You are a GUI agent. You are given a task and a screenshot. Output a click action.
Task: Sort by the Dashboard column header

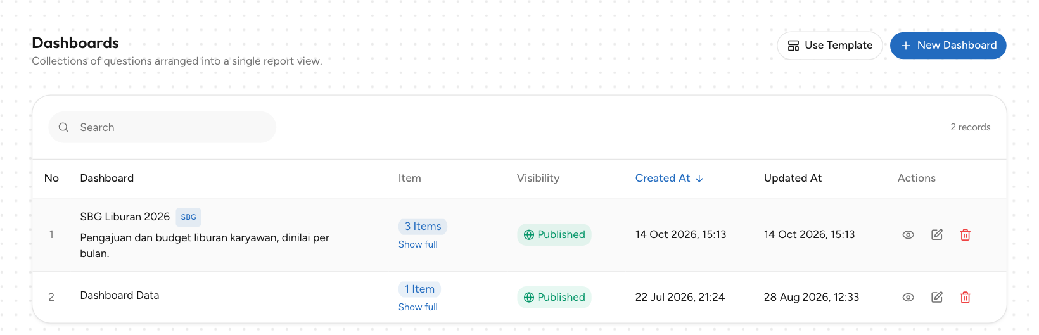tap(107, 179)
